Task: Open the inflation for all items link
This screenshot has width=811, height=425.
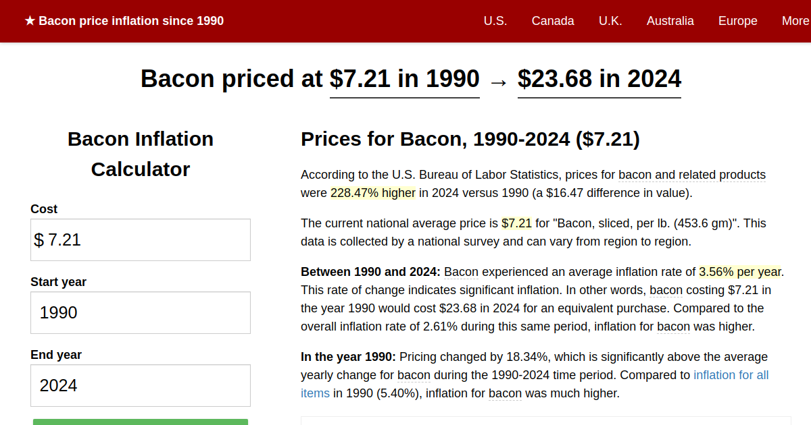Action: click(731, 374)
